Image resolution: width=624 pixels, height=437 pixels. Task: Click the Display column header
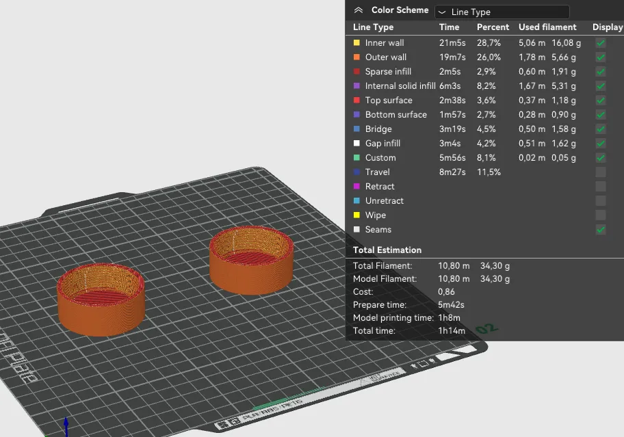point(608,27)
